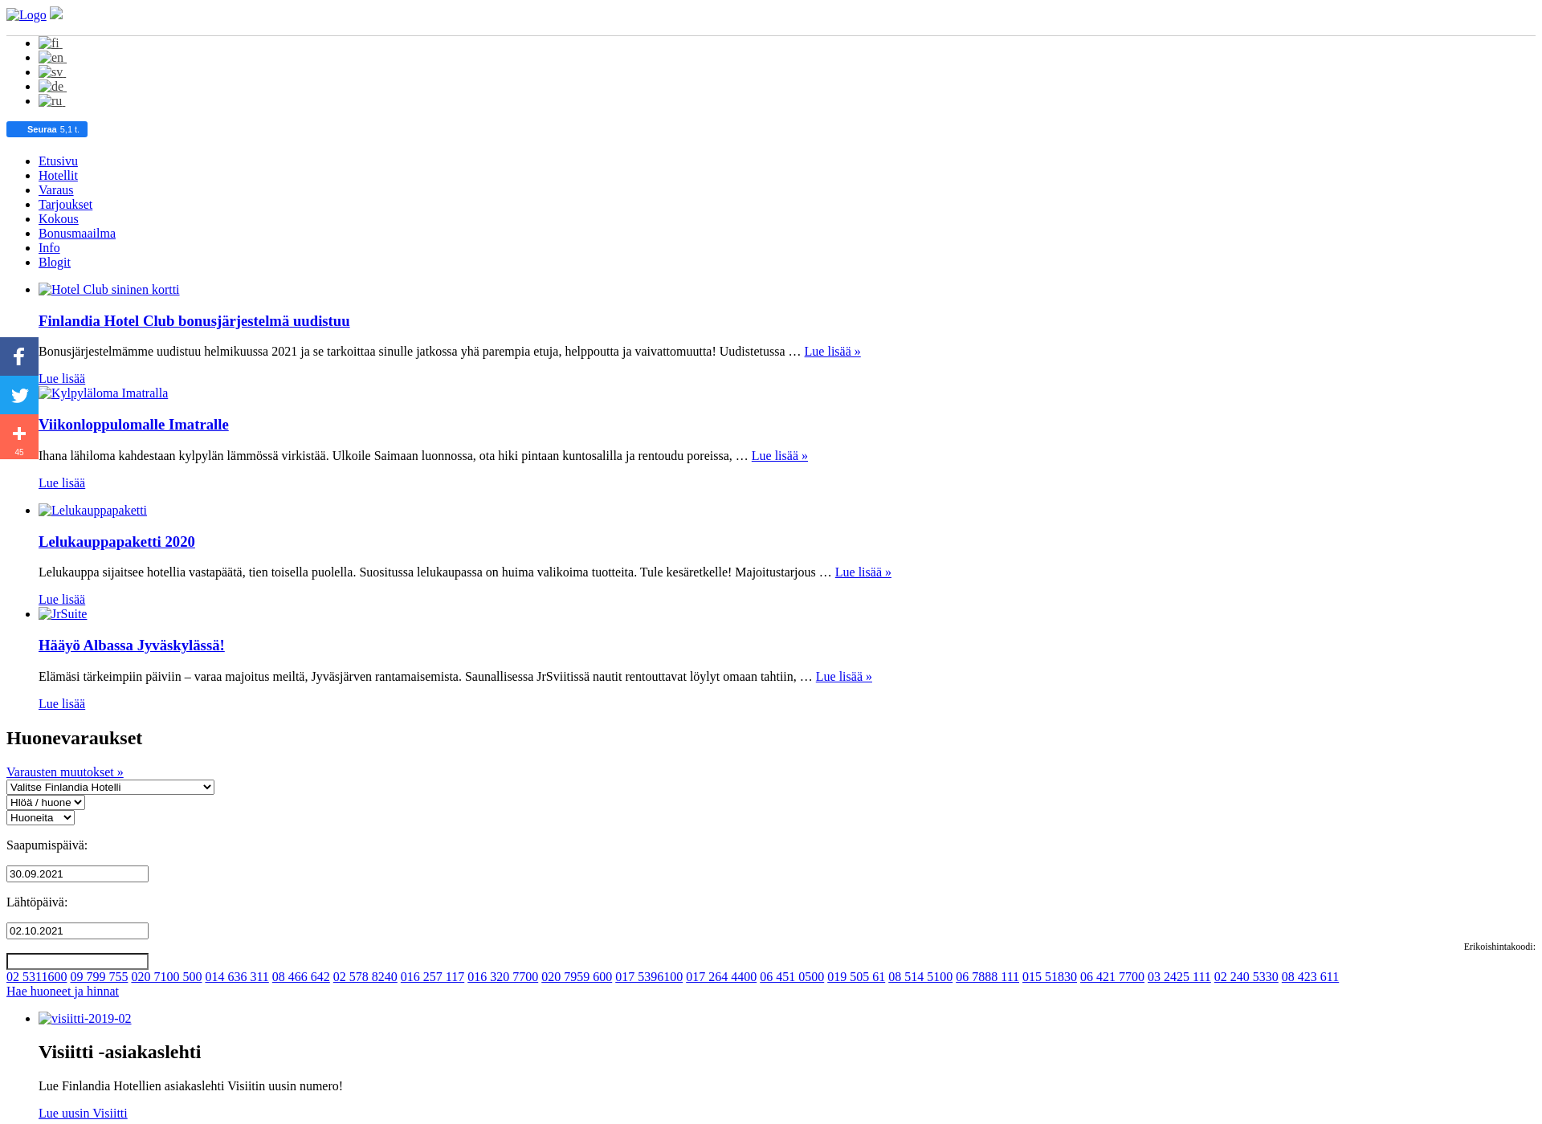This screenshot has height=1124, width=1542.
Task: Navigate to Etusivu menu item
Action: [x=58, y=161]
